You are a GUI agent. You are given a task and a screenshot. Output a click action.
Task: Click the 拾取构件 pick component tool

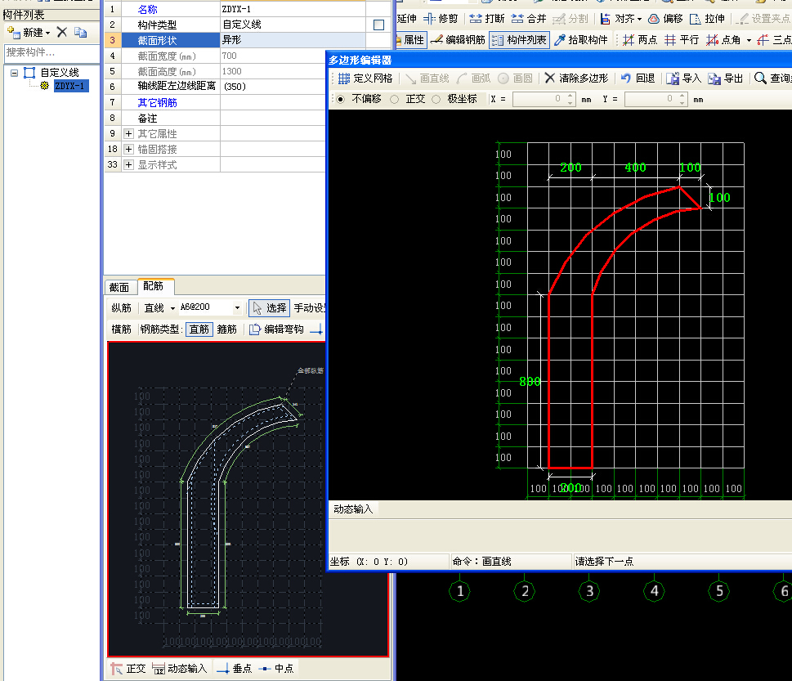581,40
